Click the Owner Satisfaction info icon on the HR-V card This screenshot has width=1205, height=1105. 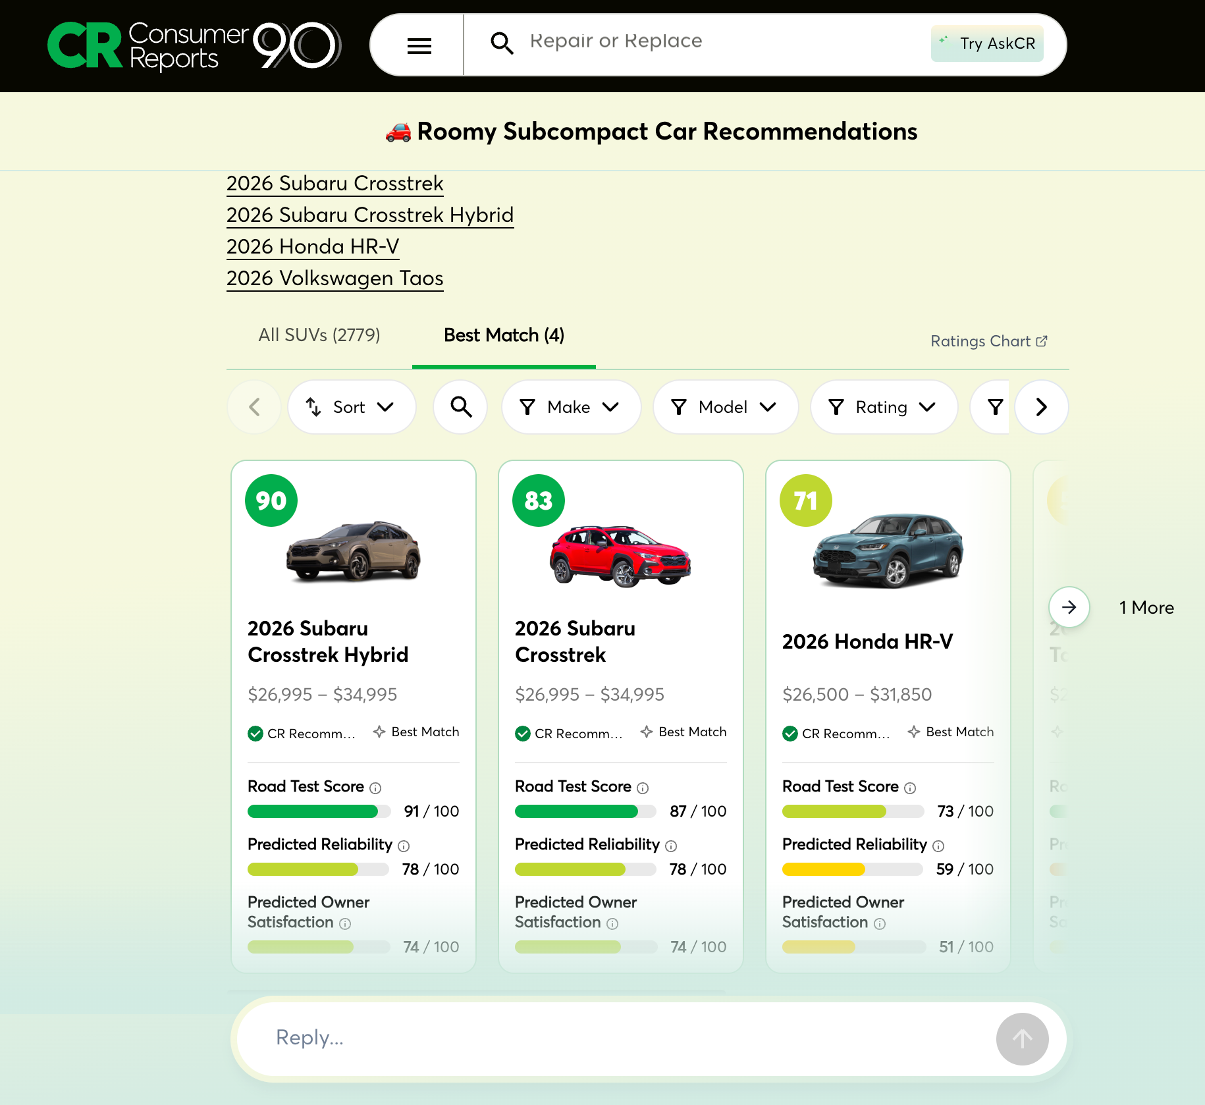point(880,924)
